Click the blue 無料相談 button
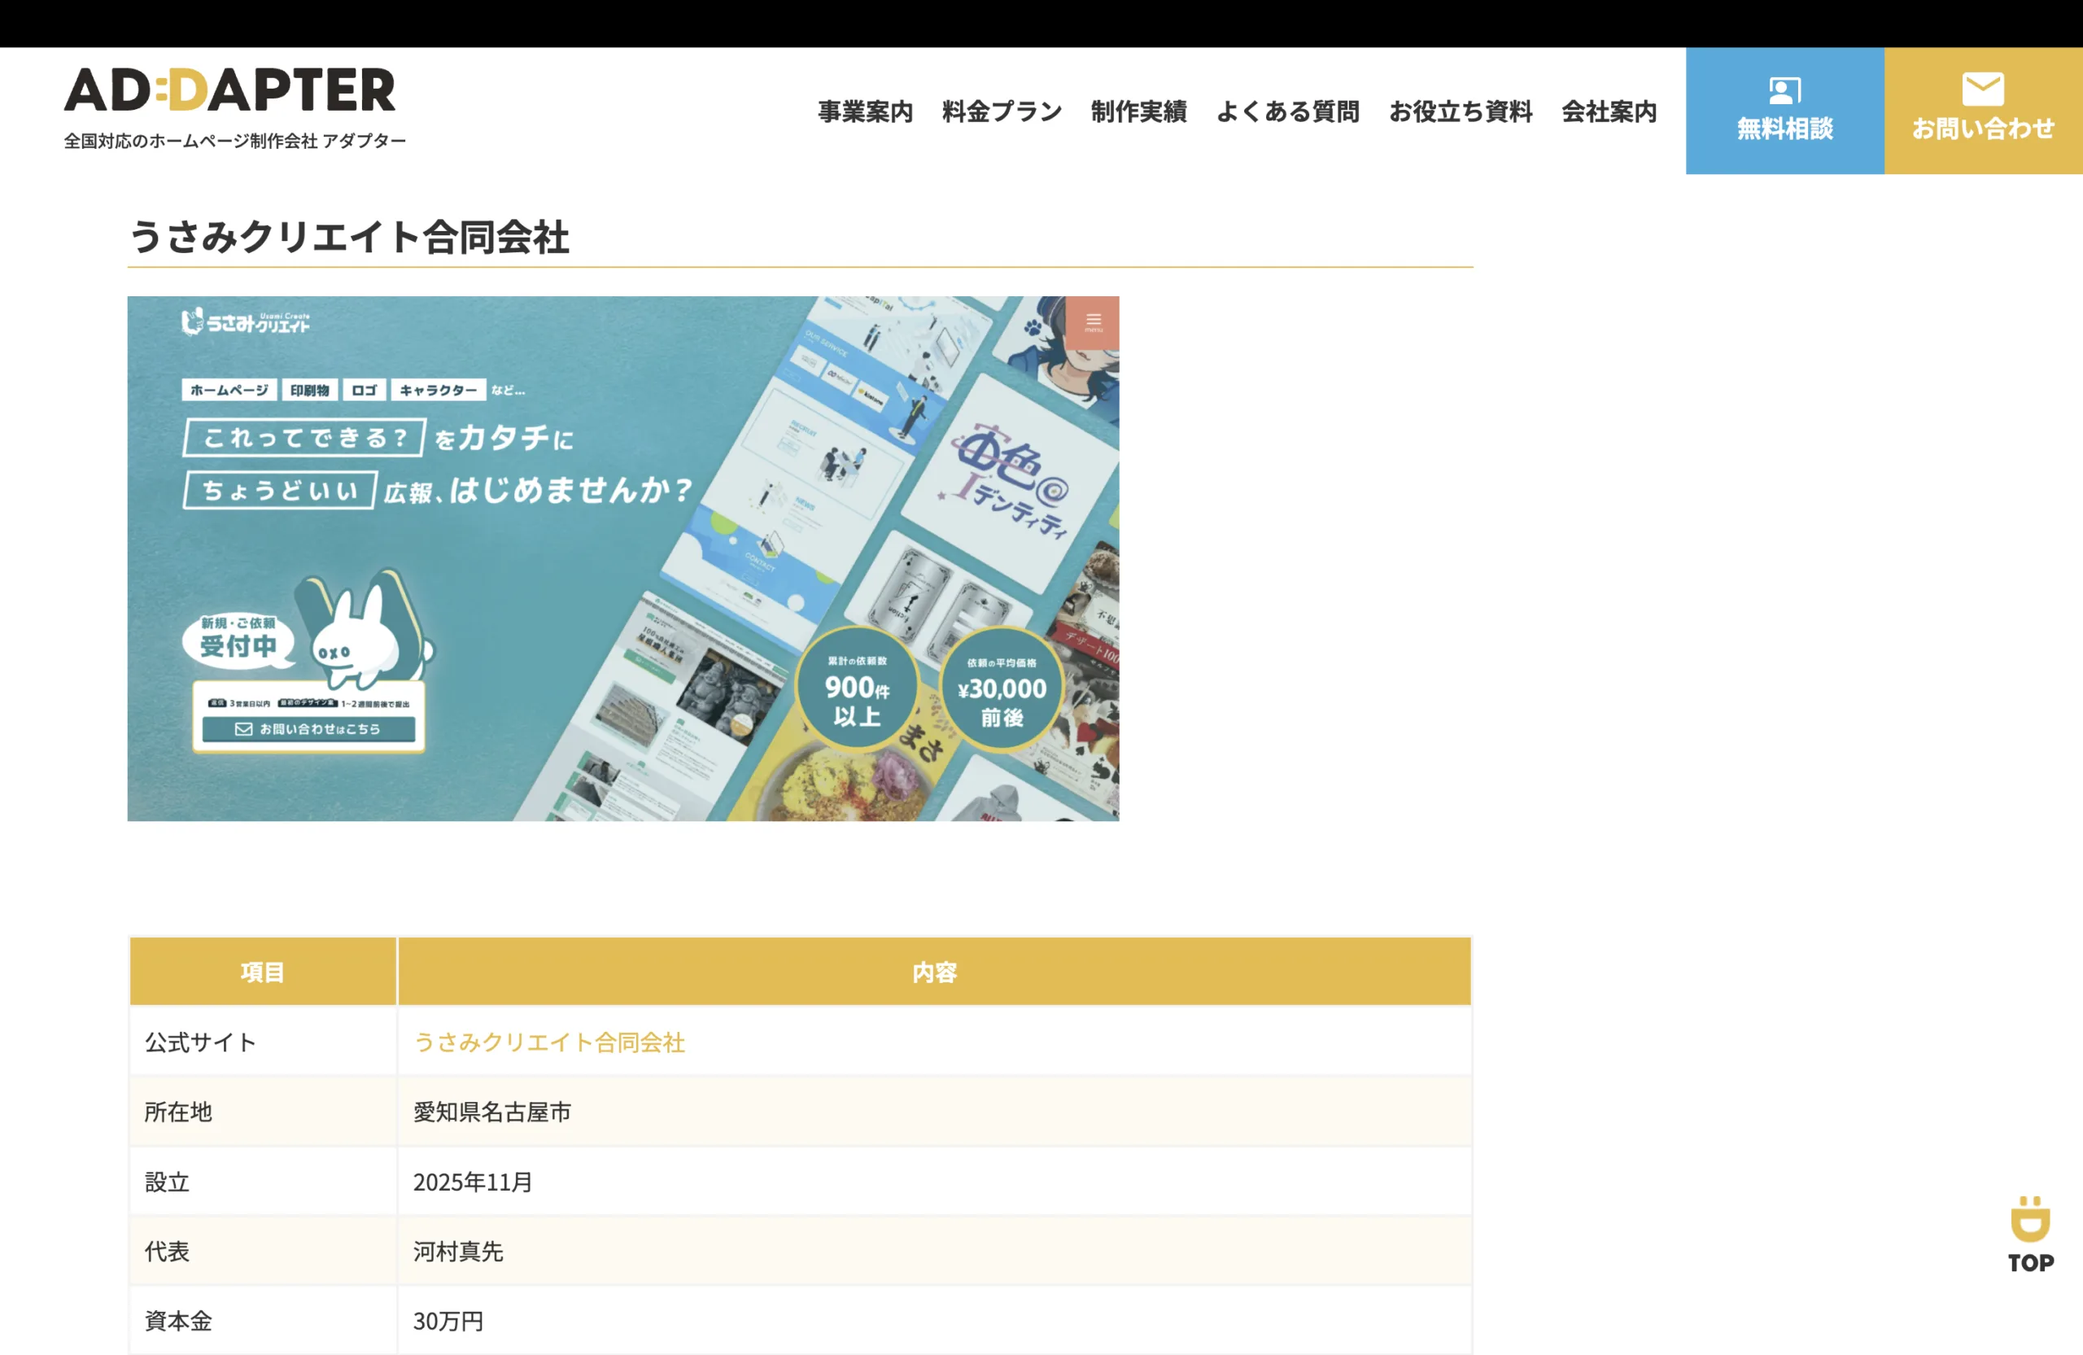This screenshot has height=1355, width=2083. tap(1784, 112)
